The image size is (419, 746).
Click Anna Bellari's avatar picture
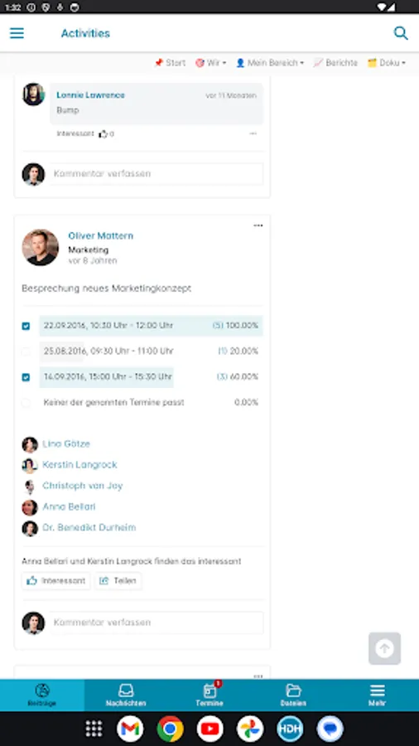click(x=30, y=507)
